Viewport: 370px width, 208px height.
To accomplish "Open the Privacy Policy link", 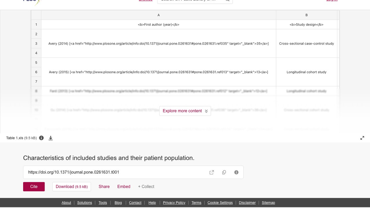I will pyautogui.click(x=174, y=203).
